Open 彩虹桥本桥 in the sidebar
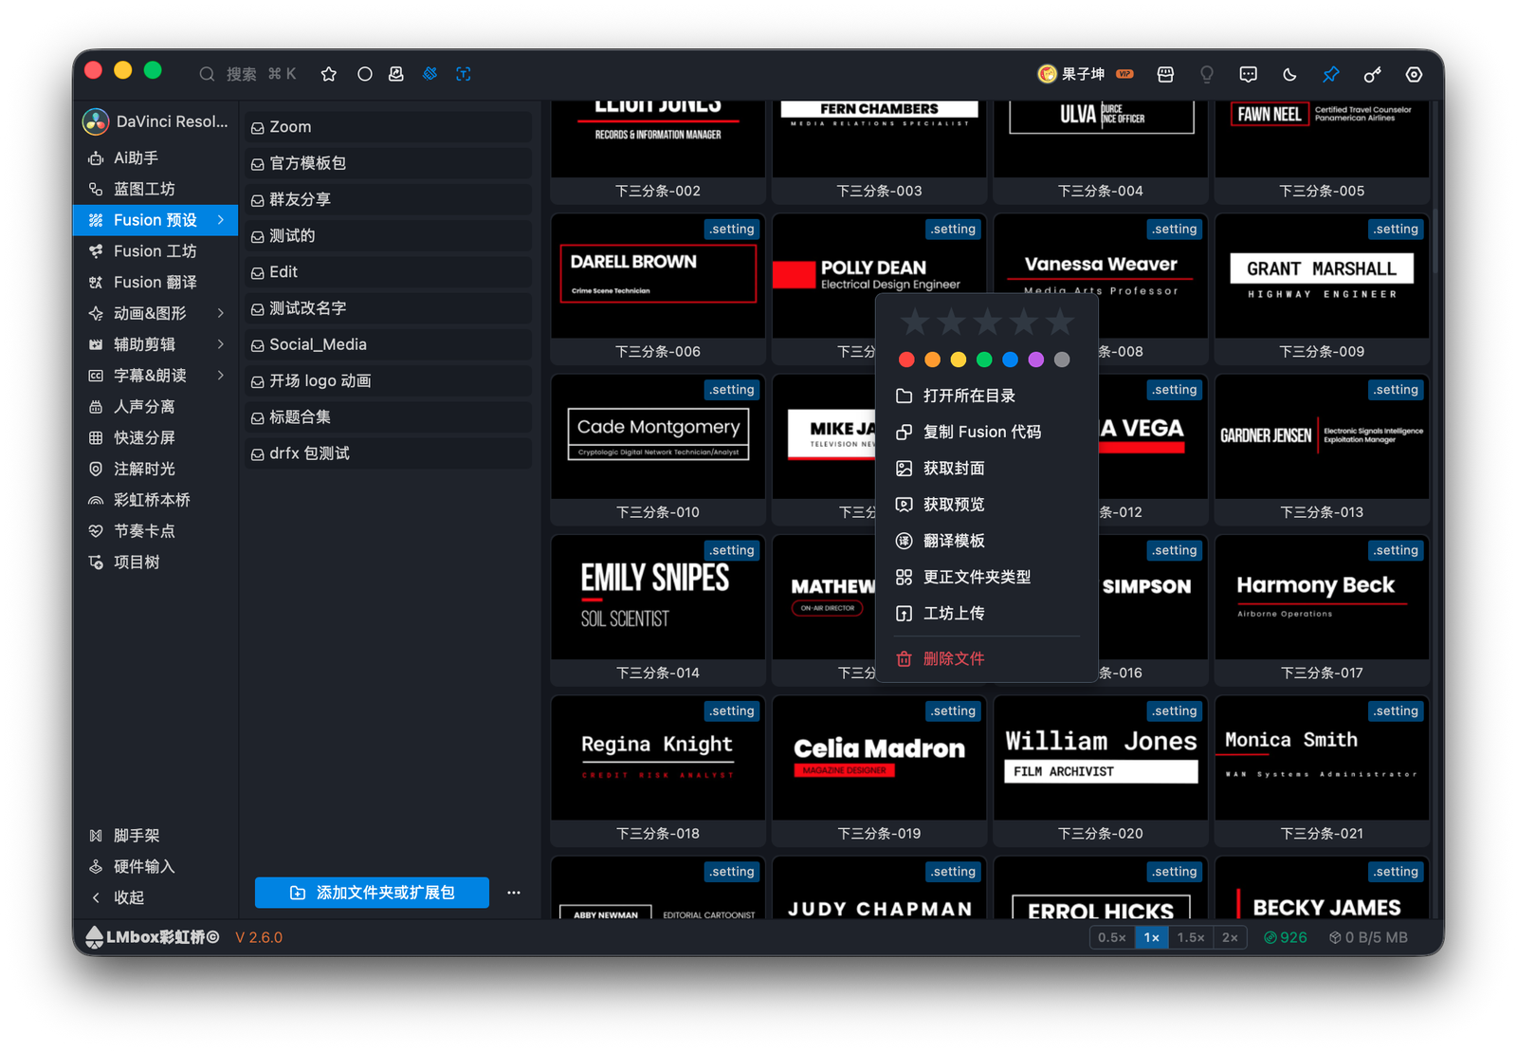 tap(155, 500)
